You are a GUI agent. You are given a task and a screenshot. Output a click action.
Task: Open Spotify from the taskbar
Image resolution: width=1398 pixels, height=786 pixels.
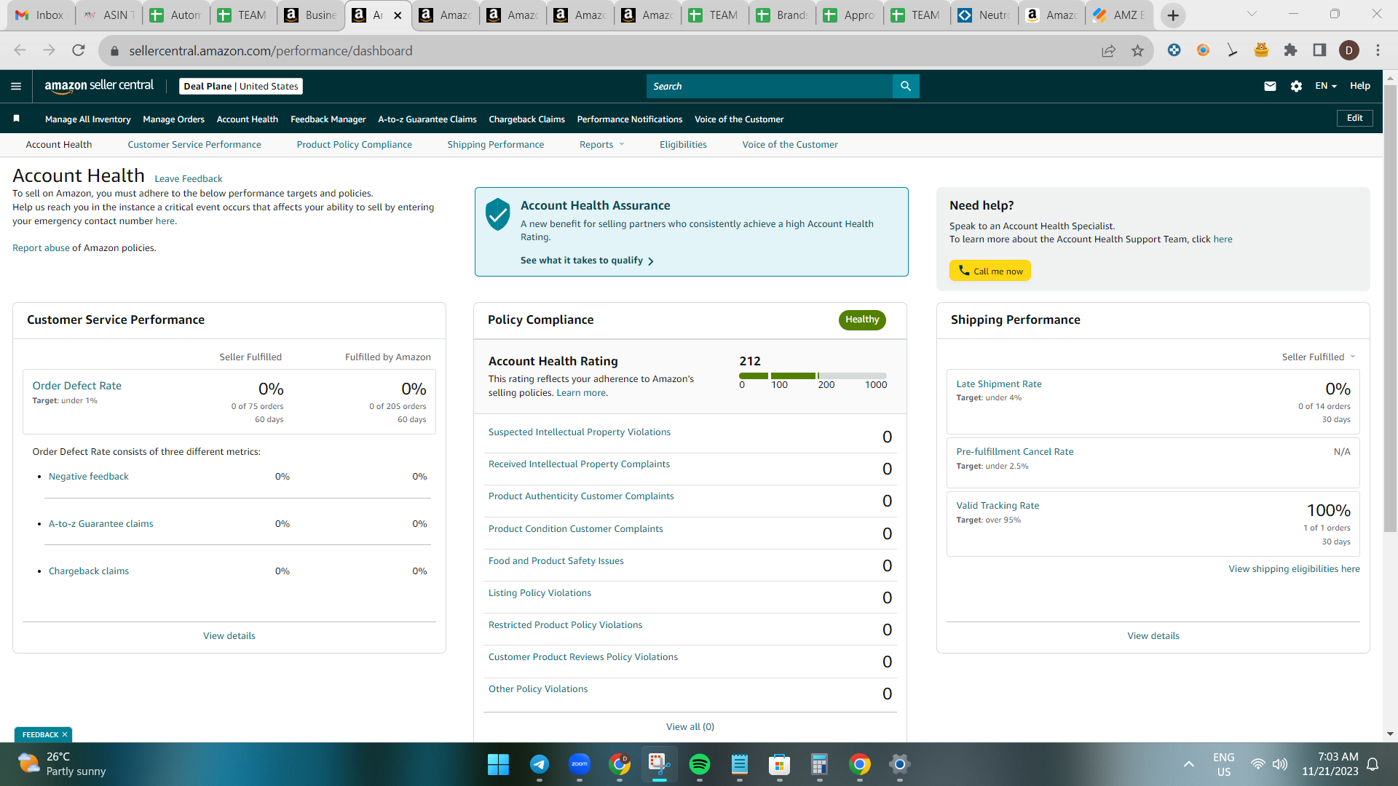[700, 764]
